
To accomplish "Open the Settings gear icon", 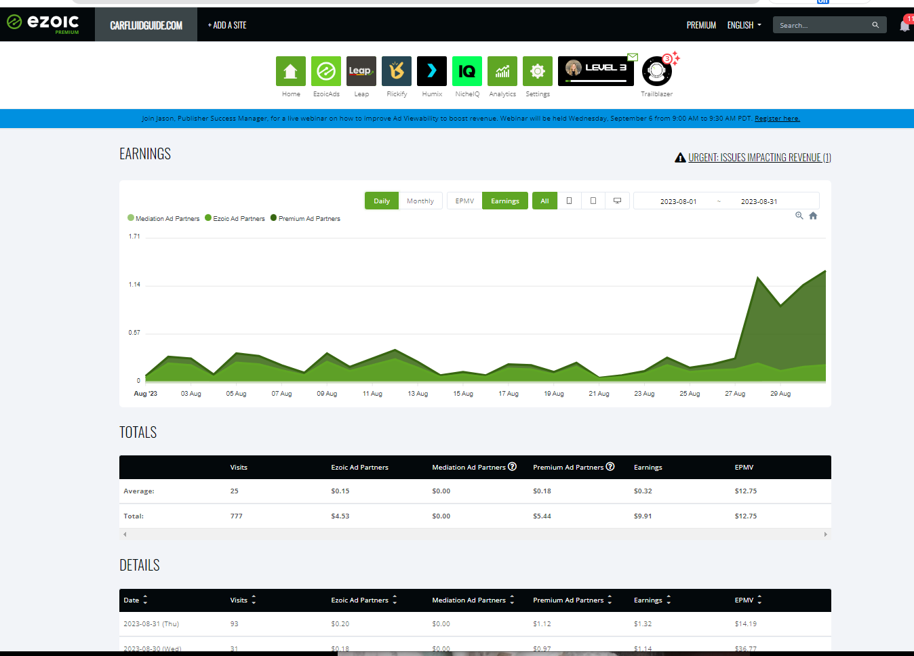I will (537, 71).
